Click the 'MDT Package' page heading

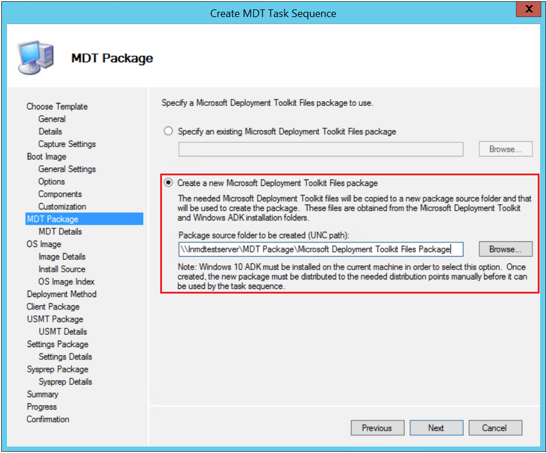112,58
